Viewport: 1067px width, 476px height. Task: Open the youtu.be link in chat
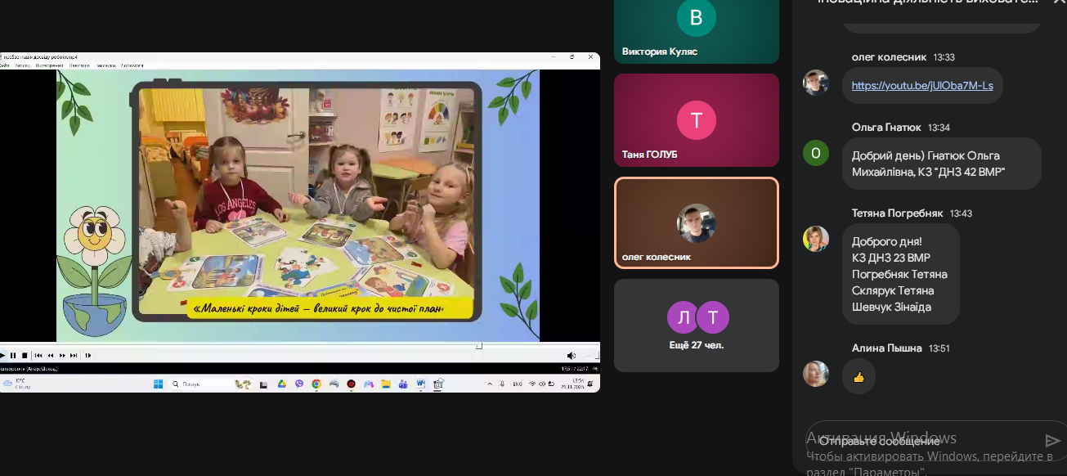tap(922, 86)
